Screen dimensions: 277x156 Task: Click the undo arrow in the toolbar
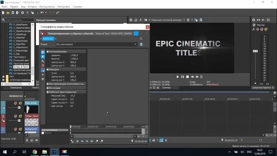point(42,13)
